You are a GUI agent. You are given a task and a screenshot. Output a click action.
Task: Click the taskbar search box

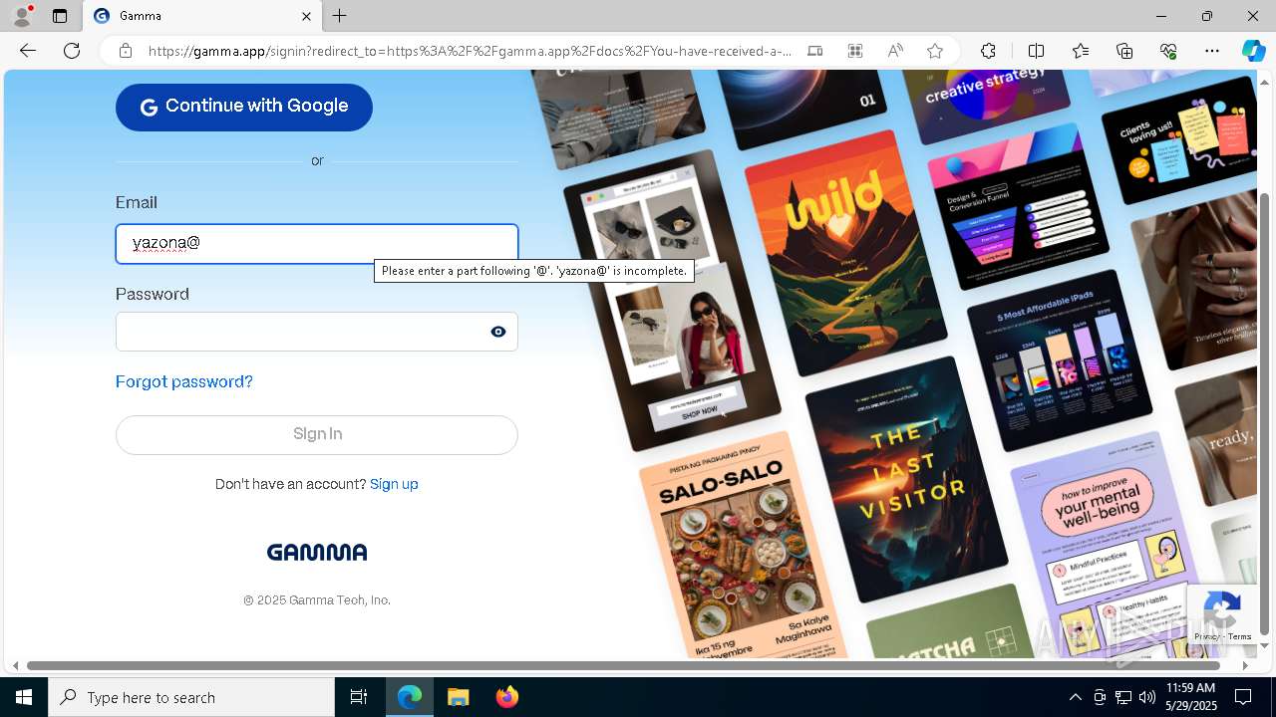pos(191,697)
